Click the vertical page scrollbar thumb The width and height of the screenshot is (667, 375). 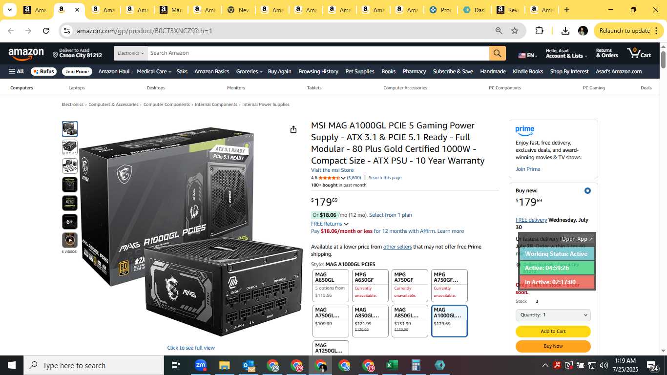[663, 59]
